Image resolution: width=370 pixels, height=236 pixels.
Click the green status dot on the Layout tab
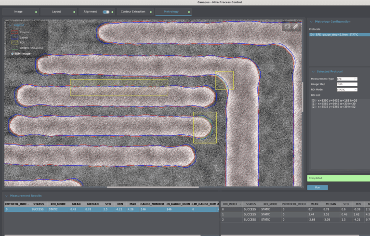(x=74, y=12)
